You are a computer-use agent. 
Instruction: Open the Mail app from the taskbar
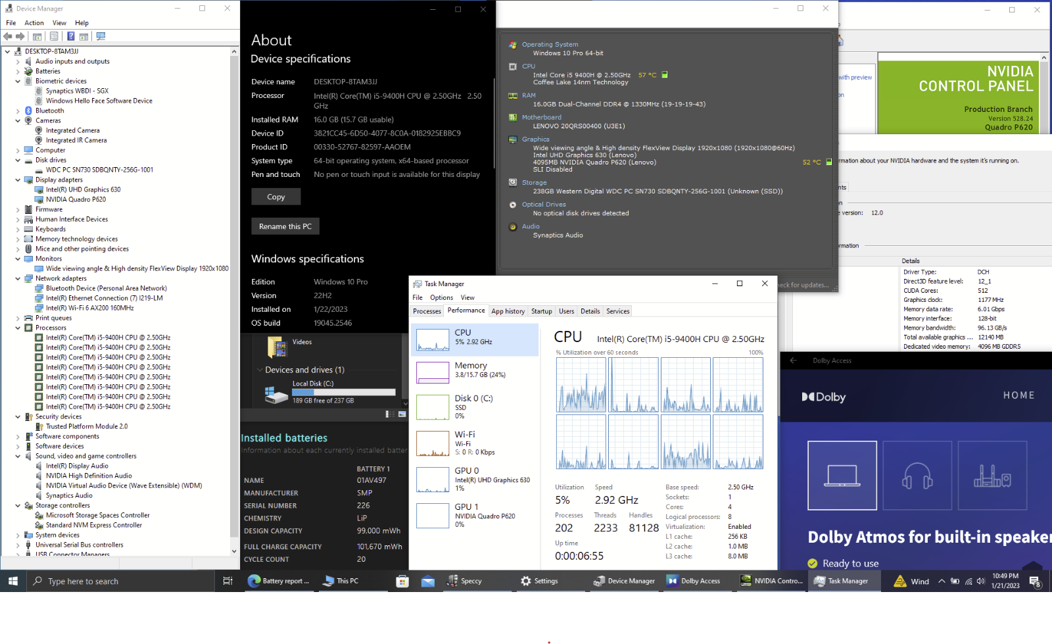point(428,581)
